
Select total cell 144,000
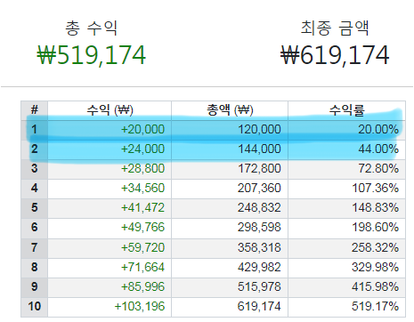[230, 149]
